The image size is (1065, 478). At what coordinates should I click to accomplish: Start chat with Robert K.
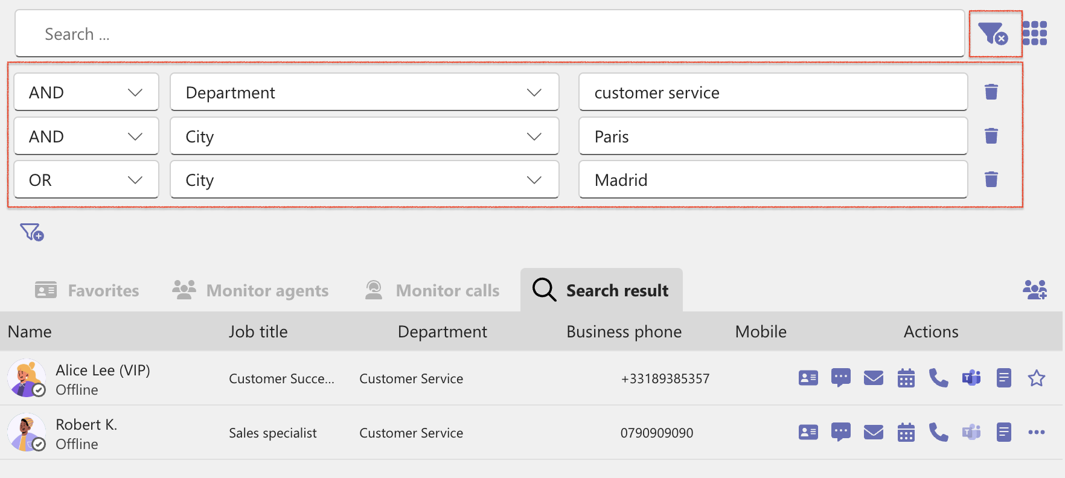(x=841, y=433)
